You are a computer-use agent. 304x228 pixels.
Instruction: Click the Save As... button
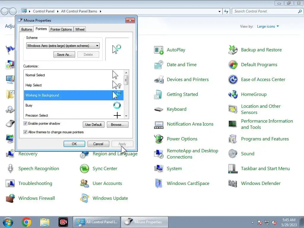pyautogui.click(x=64, y=55)
